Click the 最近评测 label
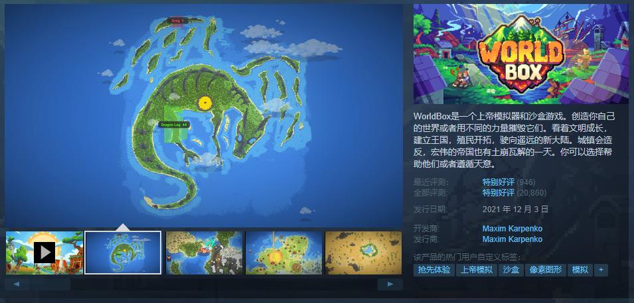This screenshot has width=634, height=303. (431, 182)
